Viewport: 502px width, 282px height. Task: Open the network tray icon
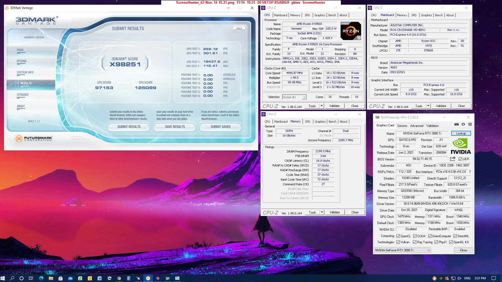[x=453, y=278]
